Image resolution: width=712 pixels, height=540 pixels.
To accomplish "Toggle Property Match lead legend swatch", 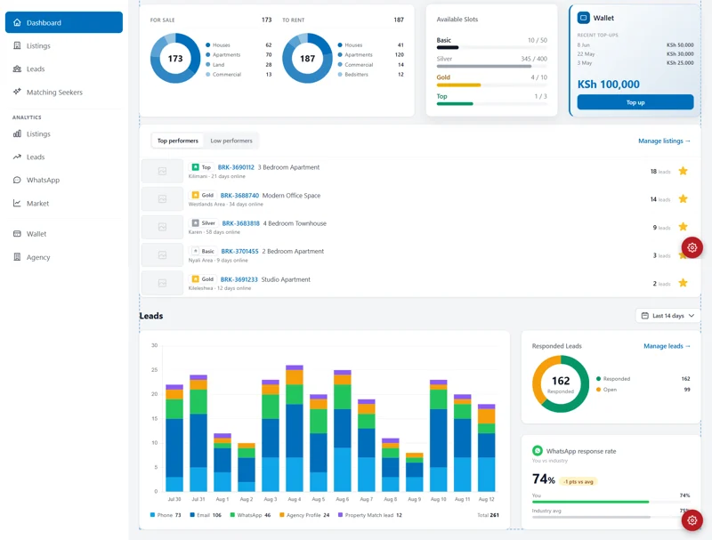I will coord(341,514).
